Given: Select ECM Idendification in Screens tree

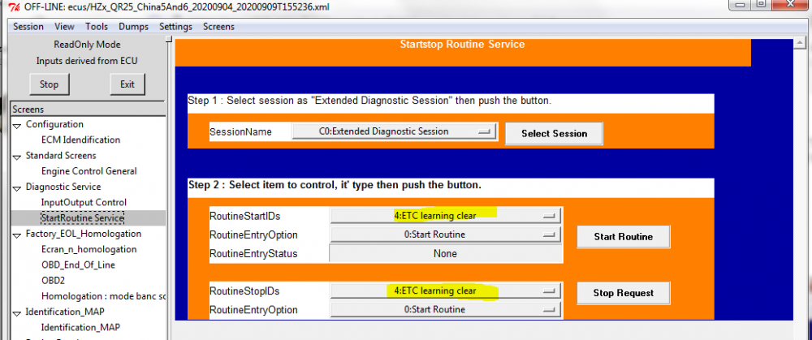Looking at the screenshot, I should (80, 140).
